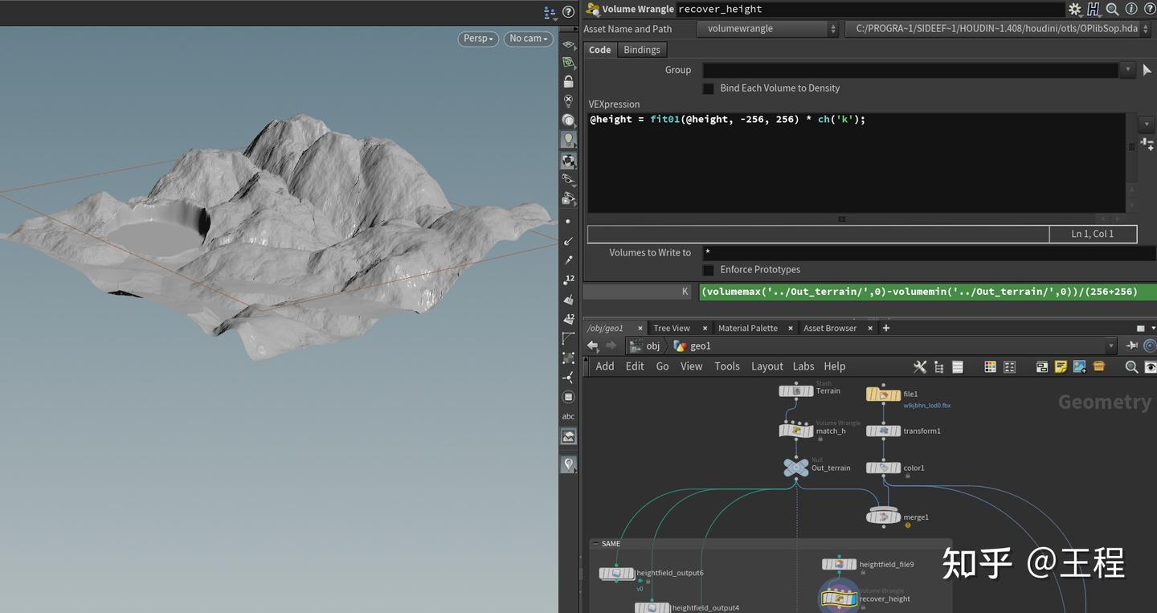Collapse the SAME network box
Screen dimensions: 1157x613
pos(596,544)
